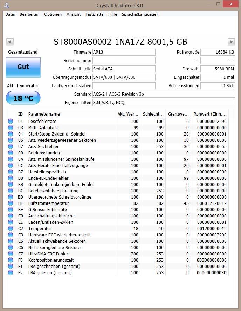Open the Bearbeiten menu
241x311 pixels.
[x=29, y=14]
